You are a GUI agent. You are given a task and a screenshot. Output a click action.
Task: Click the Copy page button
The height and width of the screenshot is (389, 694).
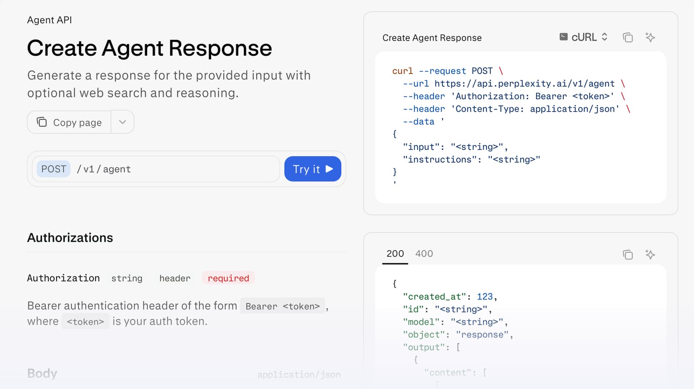click(x=69, y=122)
